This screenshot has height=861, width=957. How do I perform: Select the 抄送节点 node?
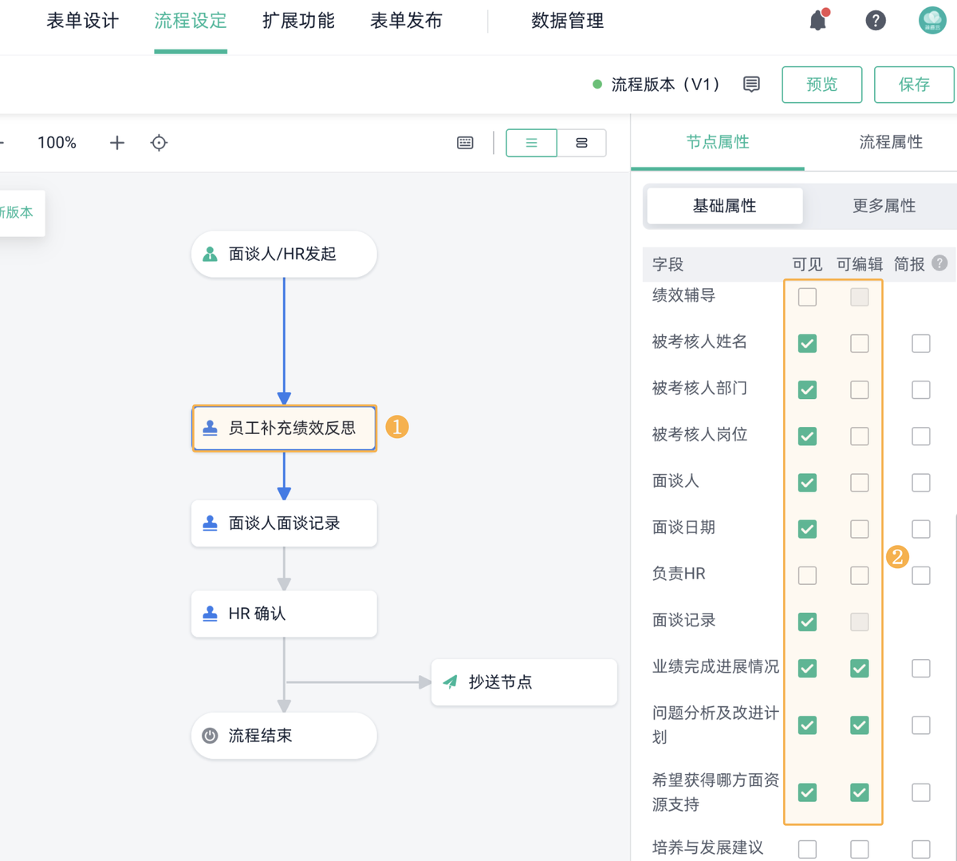(x=524, y=682)
